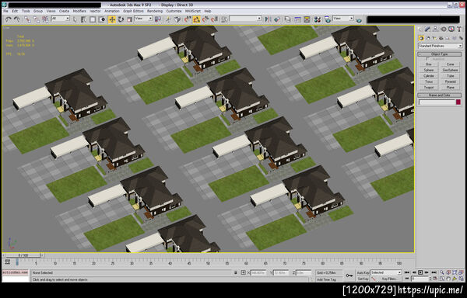
Task: Click the object name input field
Action: [437, 102]
